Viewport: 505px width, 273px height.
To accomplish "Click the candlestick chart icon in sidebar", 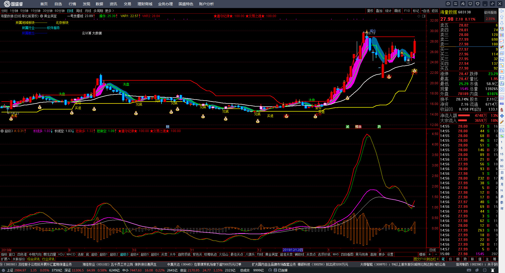I will click(x=502, y=47).
